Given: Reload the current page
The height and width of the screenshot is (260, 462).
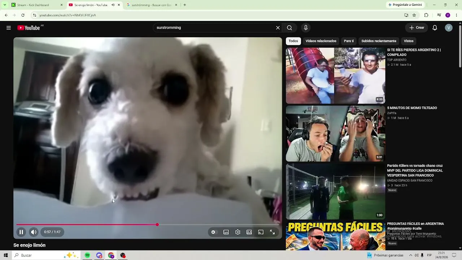Looking at the screenshot, I should click(x=23, y=15).
